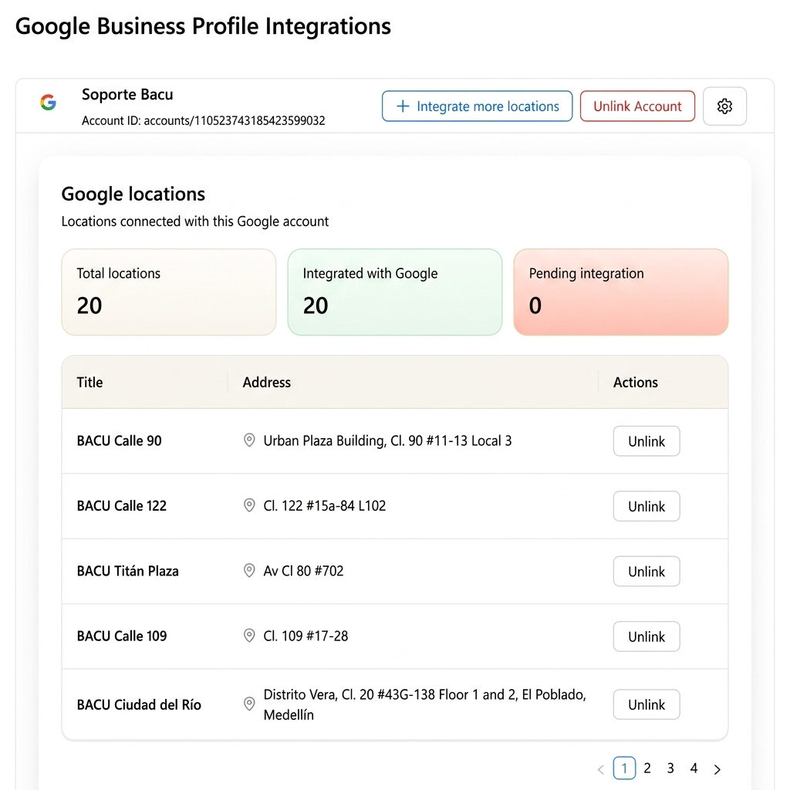Click the map pin icon in BACU Calle 90 row
This screenshot has height=790, width=790.
click(249, 441)
